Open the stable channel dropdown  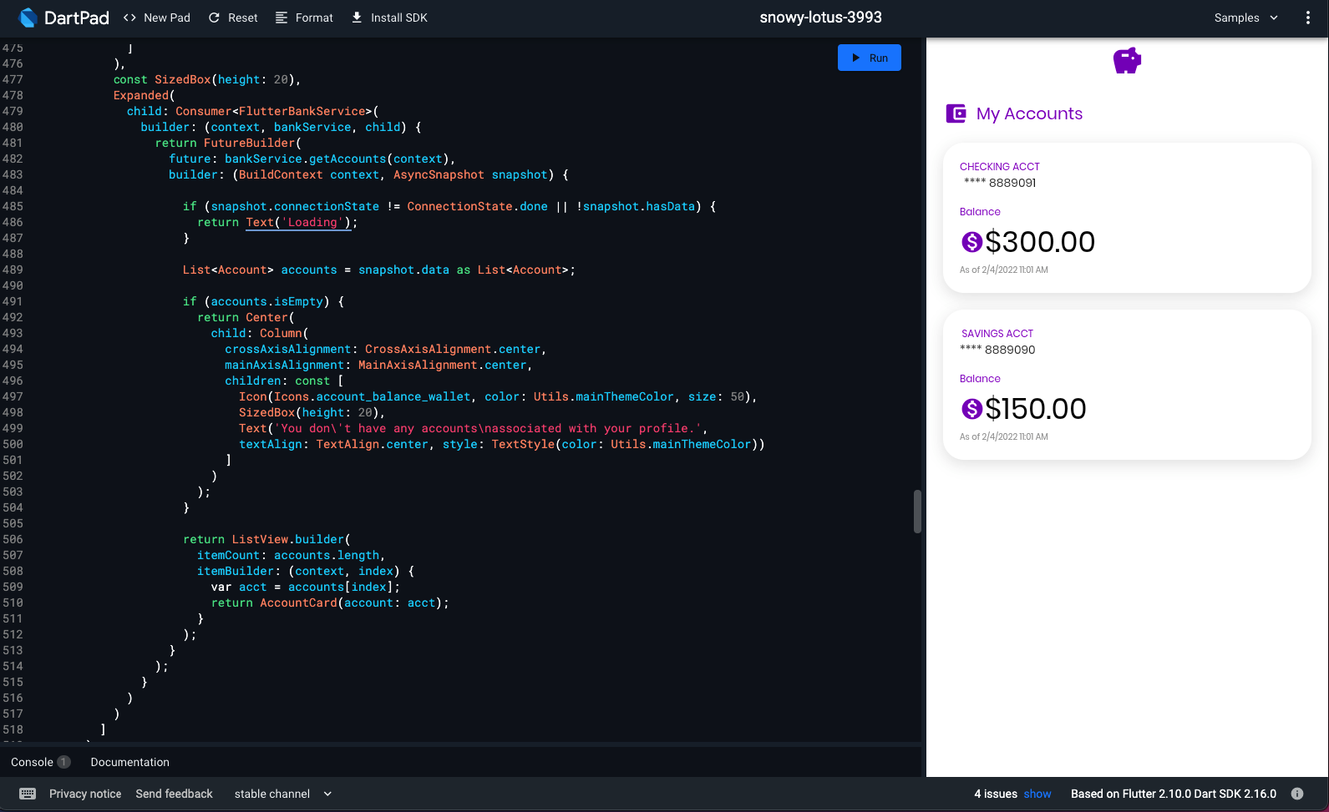[283, 794]
